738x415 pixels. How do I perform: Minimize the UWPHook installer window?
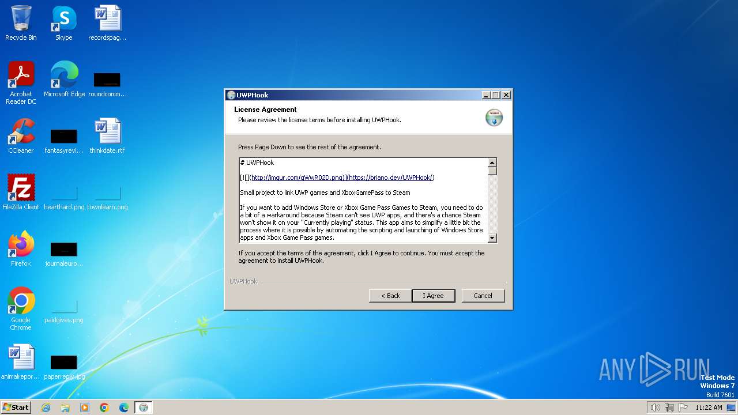tap(486, 95)
